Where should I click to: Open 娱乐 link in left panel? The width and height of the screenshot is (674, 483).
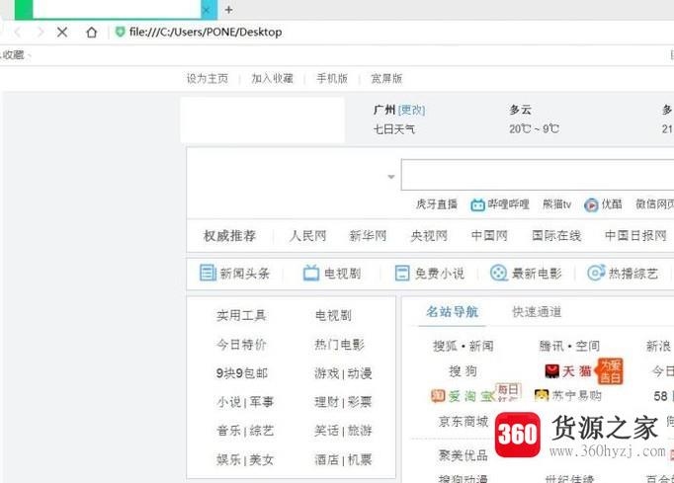(229, 460)
